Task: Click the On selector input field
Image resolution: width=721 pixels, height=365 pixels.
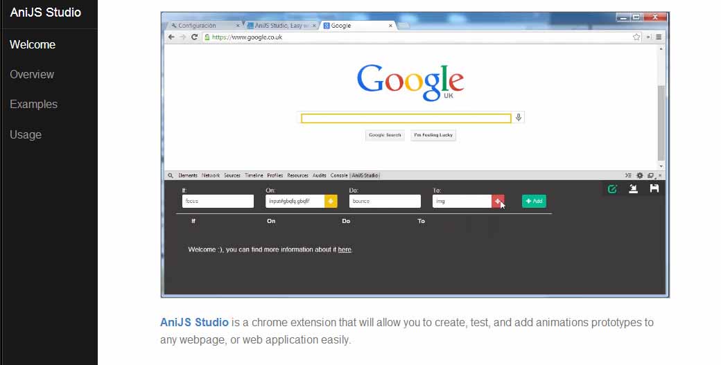Action: coord(295,201)
